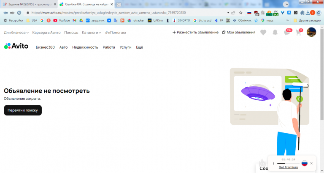The width and height of the screenshot is (324, 173).
Task: Open the user profile avatar
Action: (311, 32)
